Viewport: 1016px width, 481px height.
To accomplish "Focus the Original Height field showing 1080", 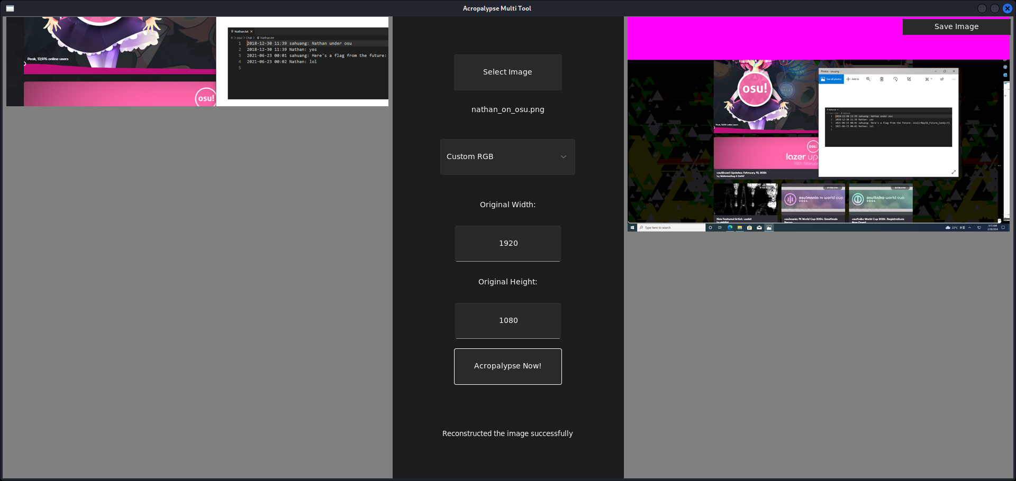I will [507, 321].
